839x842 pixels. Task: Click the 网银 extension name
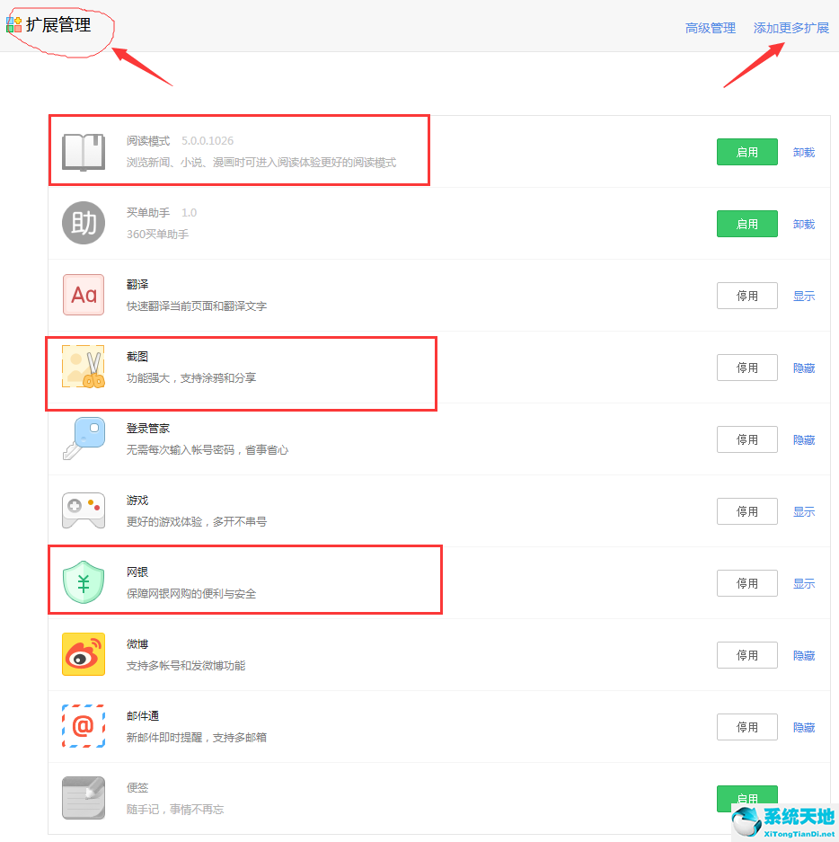137,572
